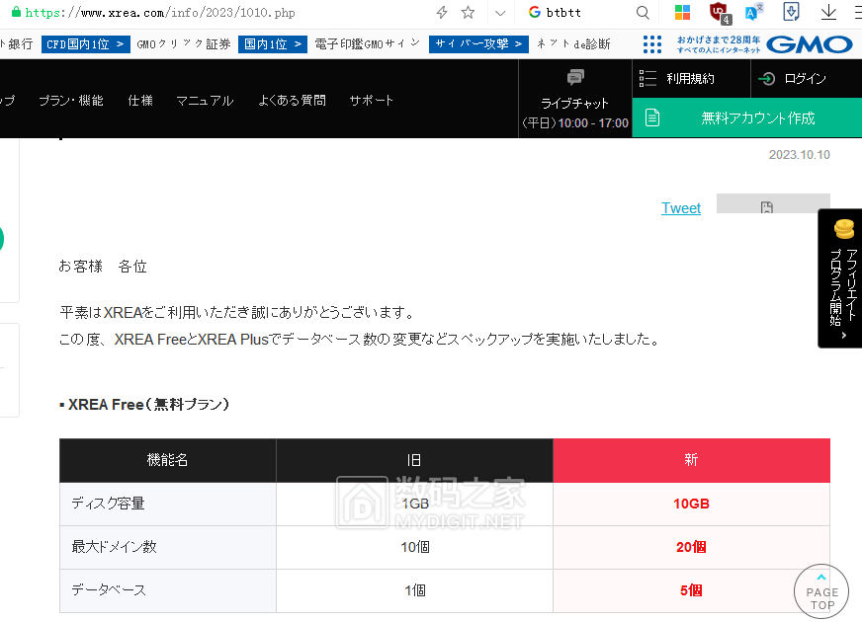Click the URL address field
The height and width of the screenshot is (622, 862).
tap(160, 13)
